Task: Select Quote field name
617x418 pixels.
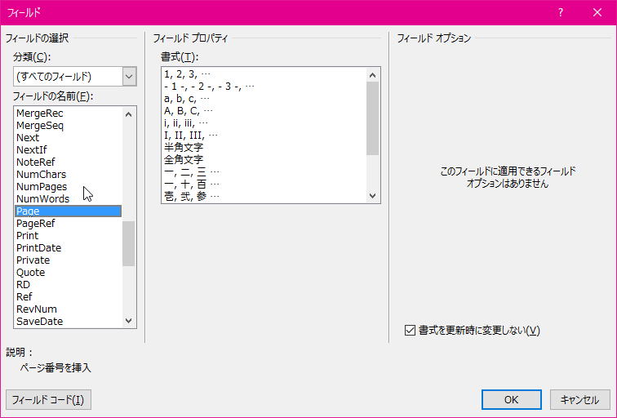Action: 68,273
